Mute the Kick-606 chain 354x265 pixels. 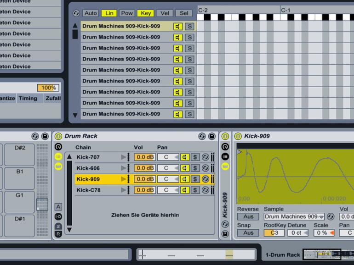click(x=185, y=168)
